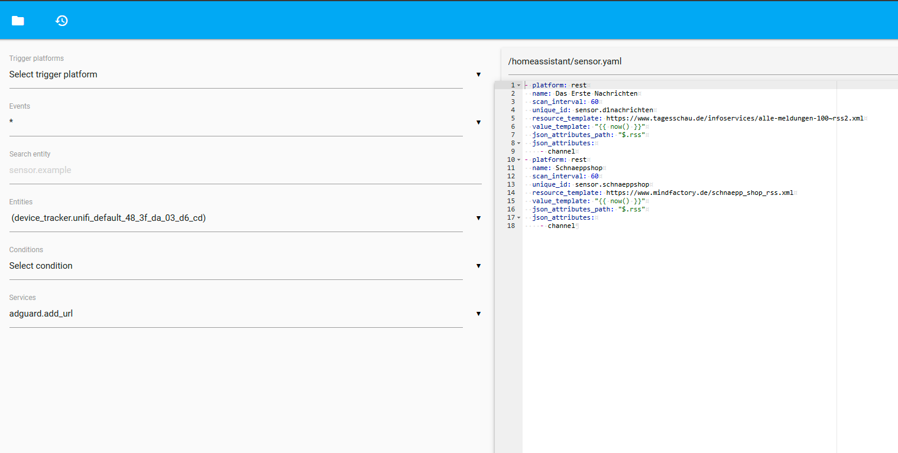Fold json_attributes block at line 8
This screenshot has width=898, height=453.
pyautogui.click(x=518, y=144)
